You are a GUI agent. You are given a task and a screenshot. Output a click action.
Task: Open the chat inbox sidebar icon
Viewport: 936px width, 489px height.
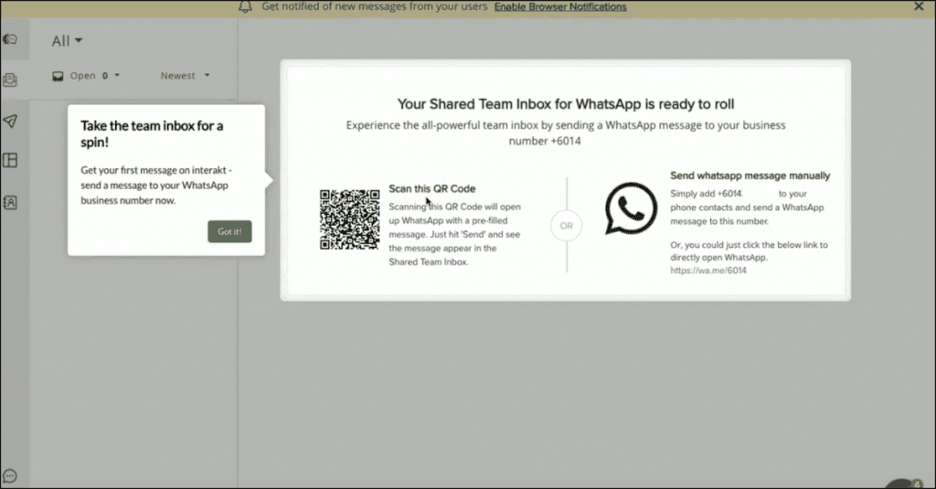pos(10,39)
